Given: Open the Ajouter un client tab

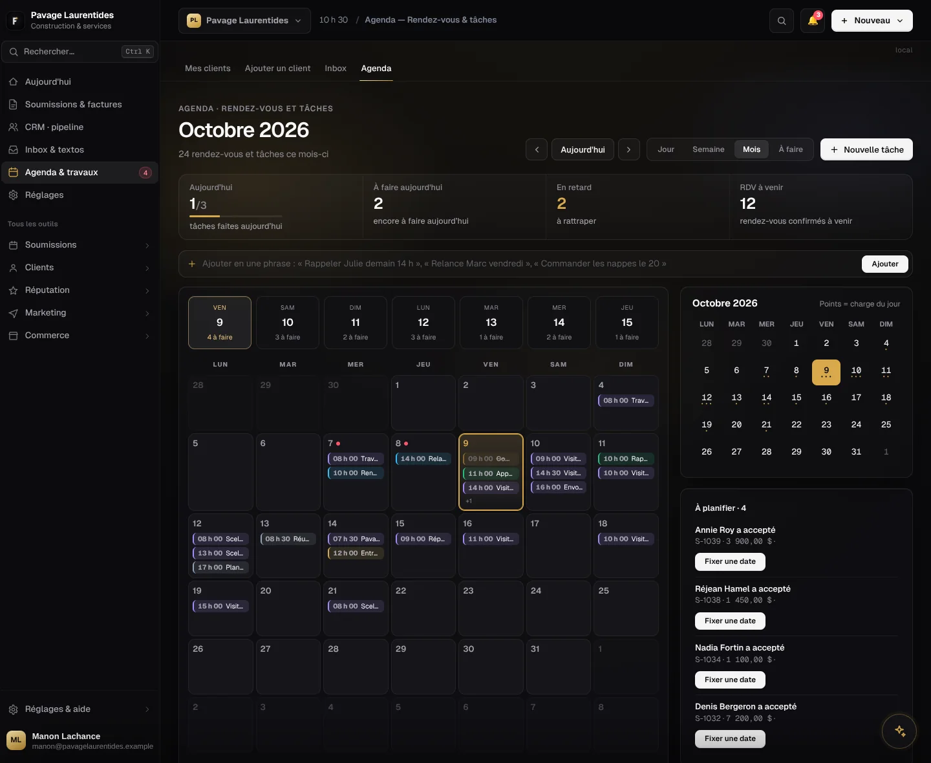Looking at the screenshot, I should (277, 69).
